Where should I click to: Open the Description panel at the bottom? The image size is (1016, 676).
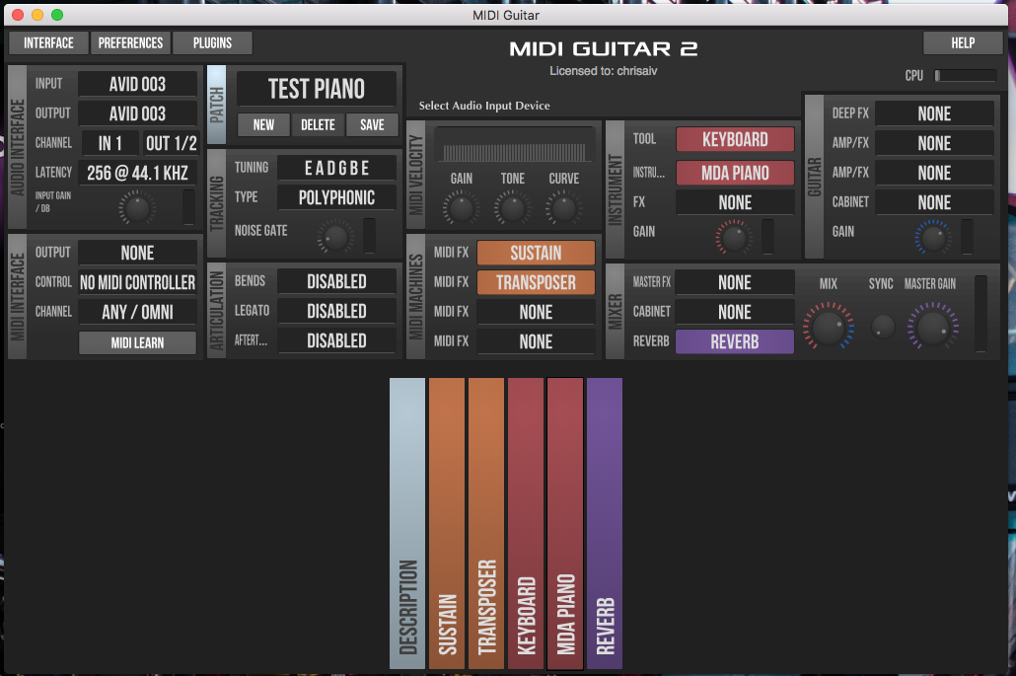(407, 523)
